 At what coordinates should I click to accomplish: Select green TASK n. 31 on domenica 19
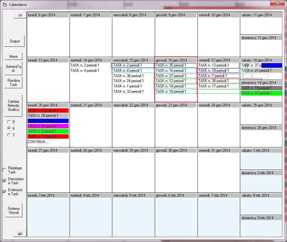click(261, 93)
